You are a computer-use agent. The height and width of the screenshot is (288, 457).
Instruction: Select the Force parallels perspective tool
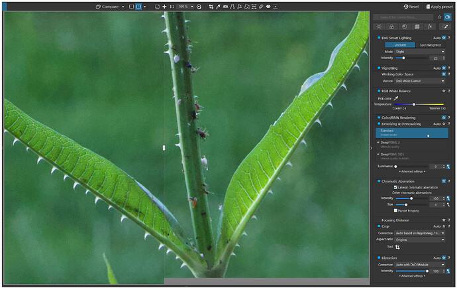pos(232,7)
